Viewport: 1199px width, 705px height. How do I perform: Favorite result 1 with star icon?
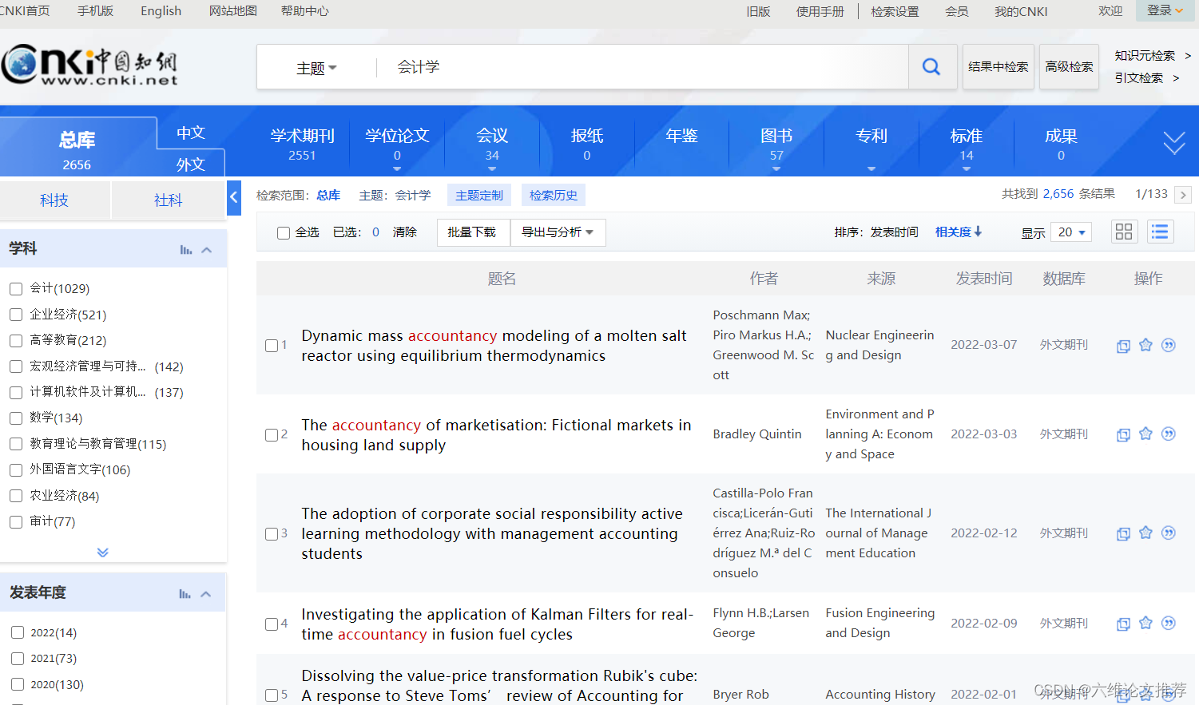tap(1145, 345)
